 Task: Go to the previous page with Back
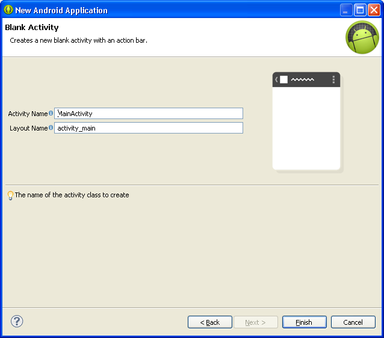point(210,322)
